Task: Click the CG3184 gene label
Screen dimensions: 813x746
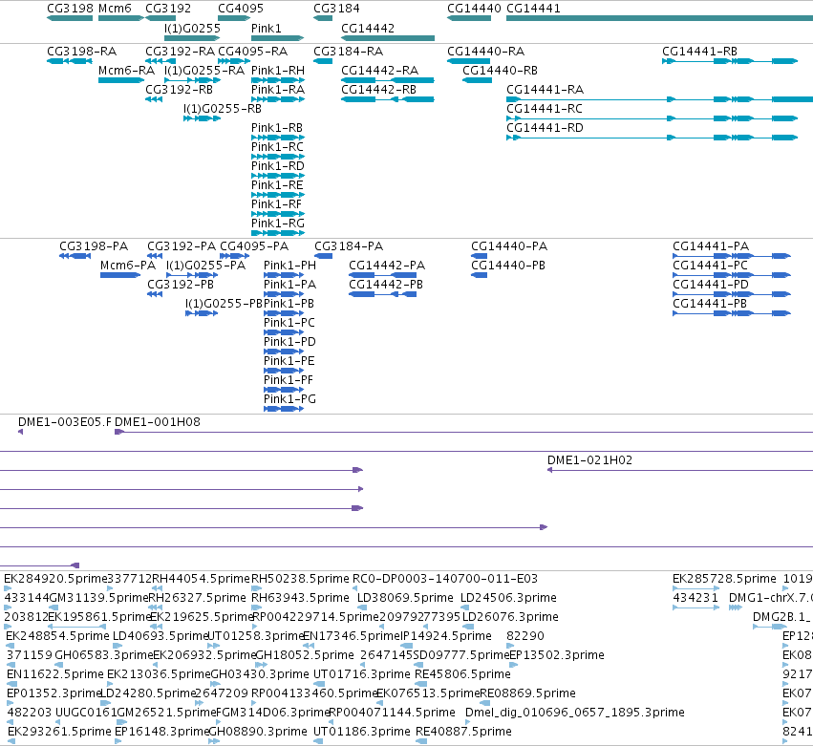Action: click(336, 9)
